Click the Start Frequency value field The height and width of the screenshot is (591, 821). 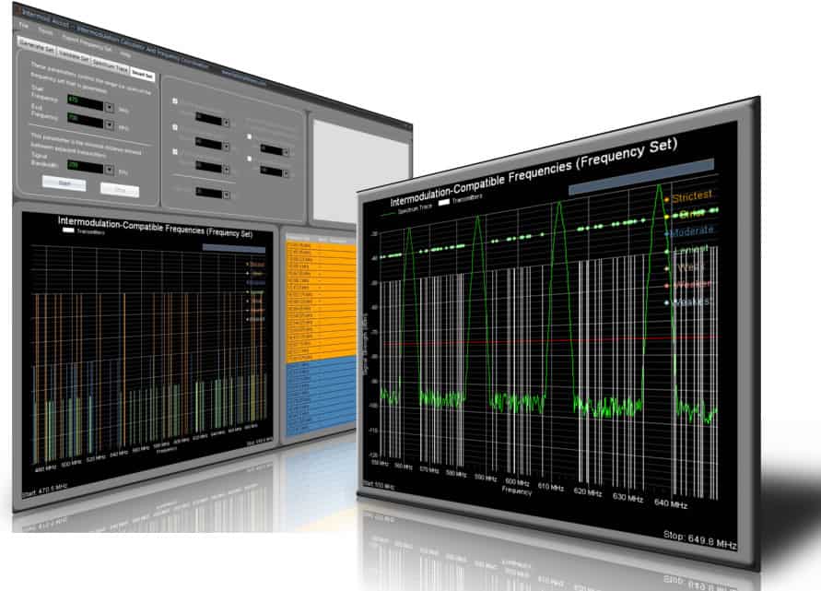pyautogui.click(x=86, y=101)
